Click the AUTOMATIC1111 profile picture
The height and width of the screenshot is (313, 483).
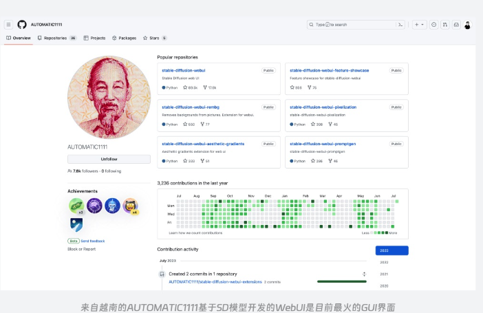109,98
